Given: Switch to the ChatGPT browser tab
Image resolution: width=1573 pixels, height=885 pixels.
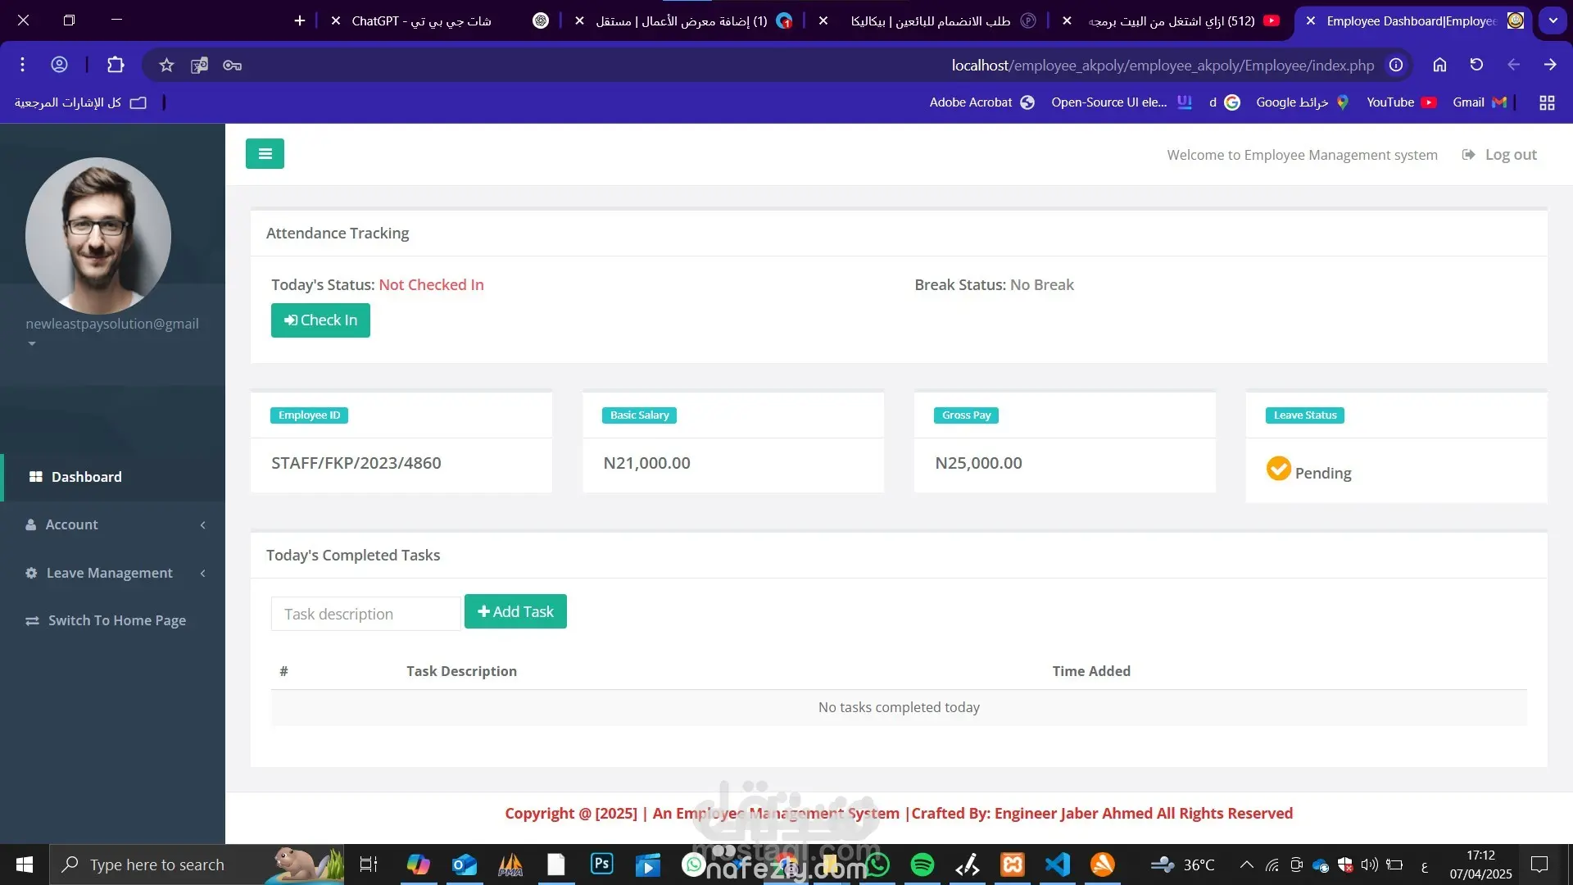Looking at the screenshot, I should (422, 21).
